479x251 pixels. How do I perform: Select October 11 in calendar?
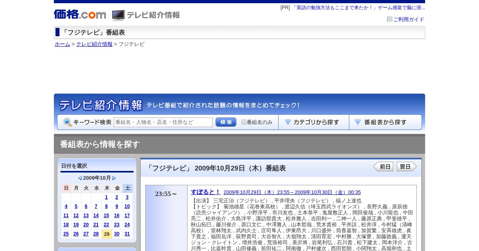pyautogui.click(x=66, y=216)
